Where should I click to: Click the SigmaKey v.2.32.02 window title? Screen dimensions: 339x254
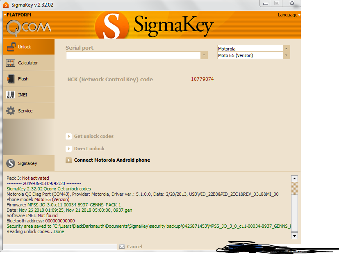32,5
